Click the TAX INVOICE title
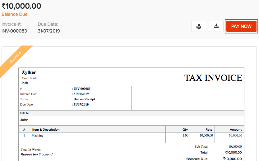 213,78
